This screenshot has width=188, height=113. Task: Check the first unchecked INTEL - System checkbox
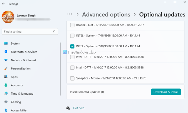[72, 35]
